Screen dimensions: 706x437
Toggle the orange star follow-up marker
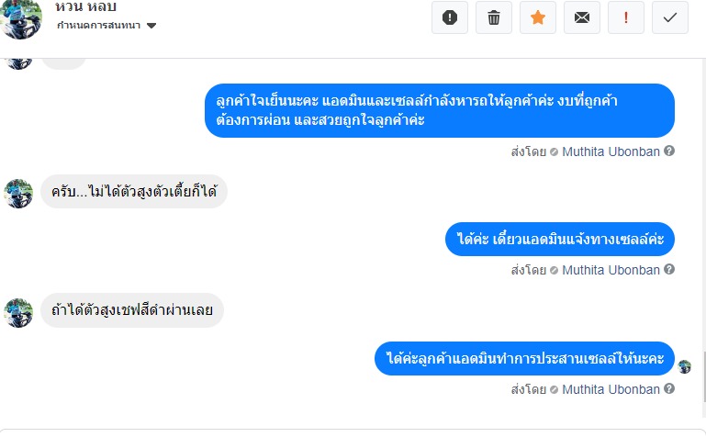537,17
